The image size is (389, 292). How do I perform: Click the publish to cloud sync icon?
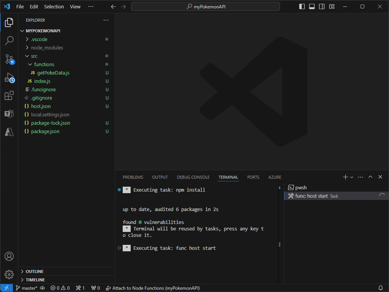[x=43, y=288]
